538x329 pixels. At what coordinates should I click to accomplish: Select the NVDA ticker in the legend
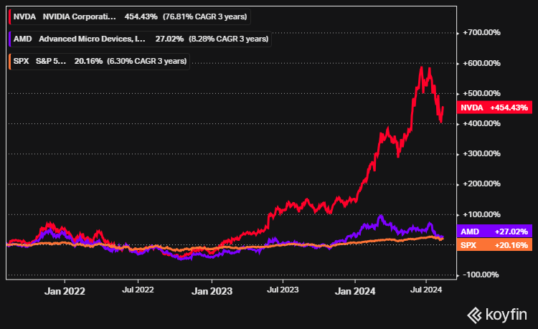click(x=24, y=16)
